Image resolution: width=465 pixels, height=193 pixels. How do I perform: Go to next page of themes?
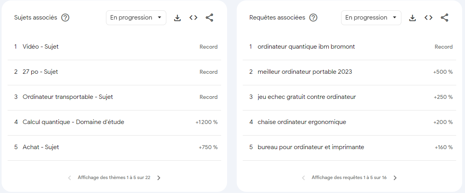coord(159,177)
